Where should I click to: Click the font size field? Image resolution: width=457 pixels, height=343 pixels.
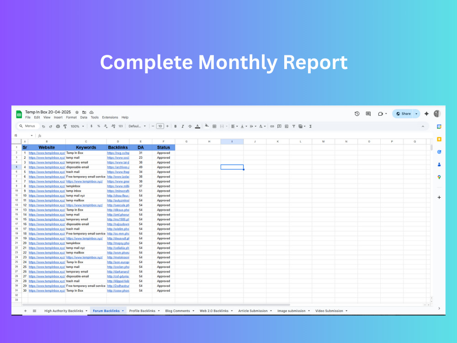tap(160, 126)
